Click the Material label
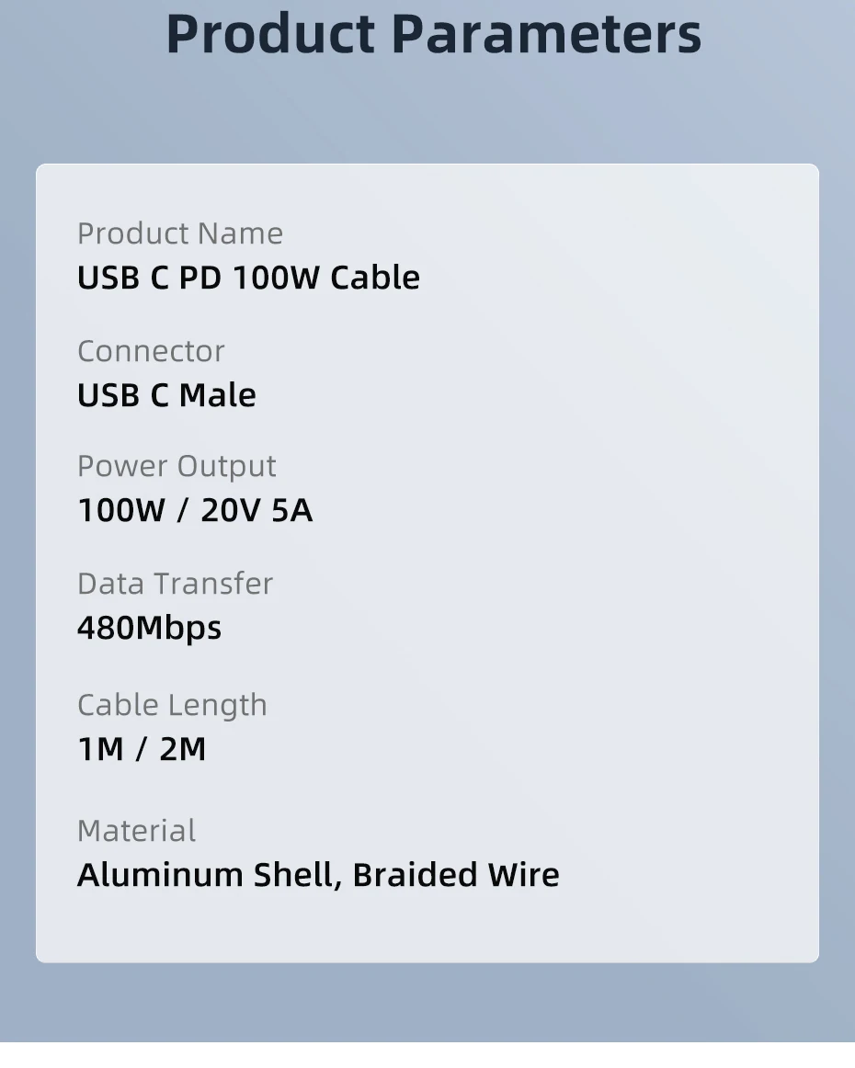This screenshot has height=1068, width=855. (x=136, y=831)
